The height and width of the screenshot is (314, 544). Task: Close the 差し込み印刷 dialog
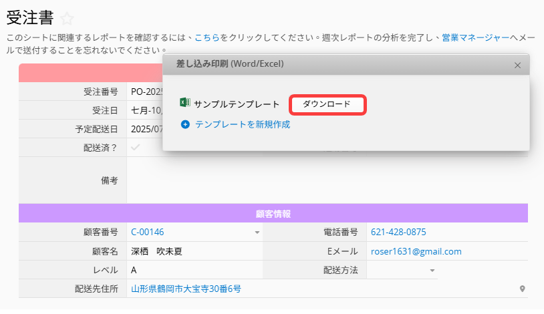click(x=517, y=65)
